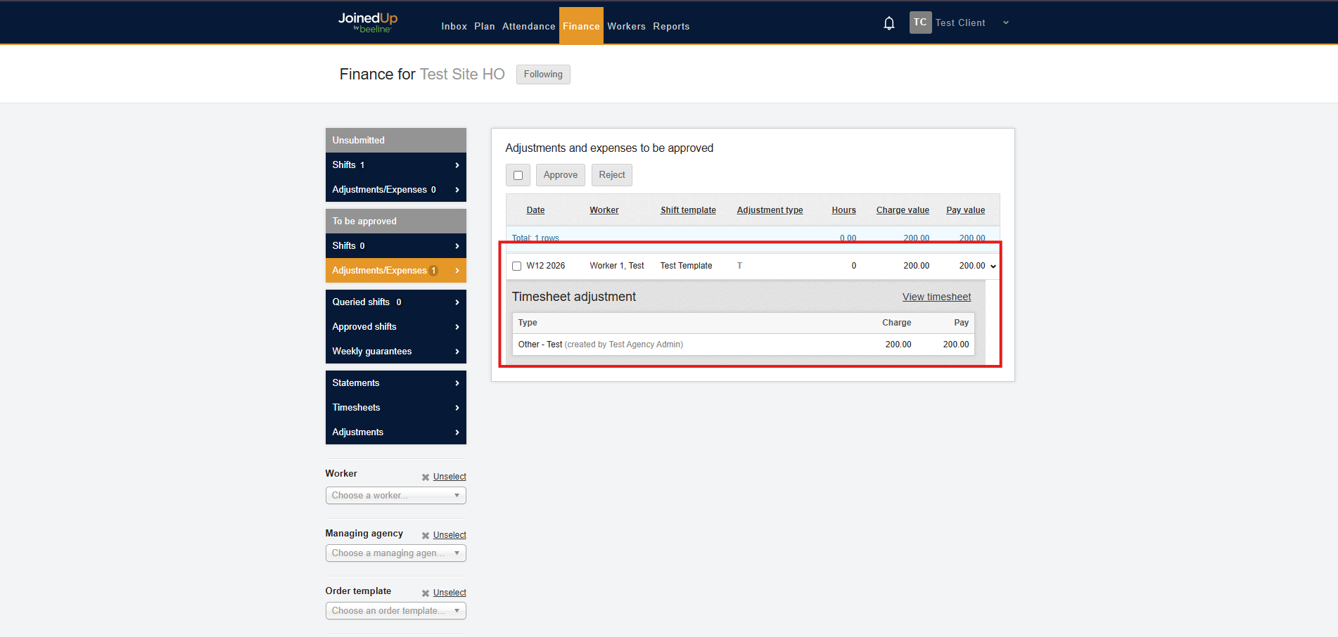This screenshot has width=1338, height=637.
Task: Open the managing agency dropdown
Action: click(x=395, y=553)
